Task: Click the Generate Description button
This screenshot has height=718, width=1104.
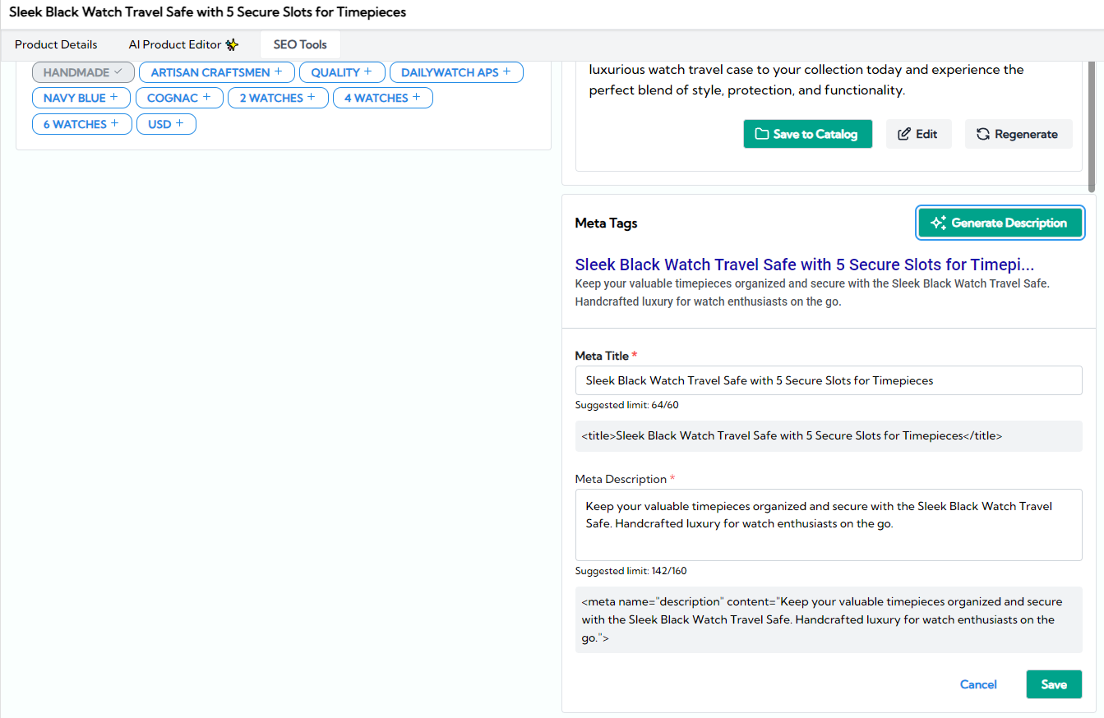Action: pos(1000,223)
